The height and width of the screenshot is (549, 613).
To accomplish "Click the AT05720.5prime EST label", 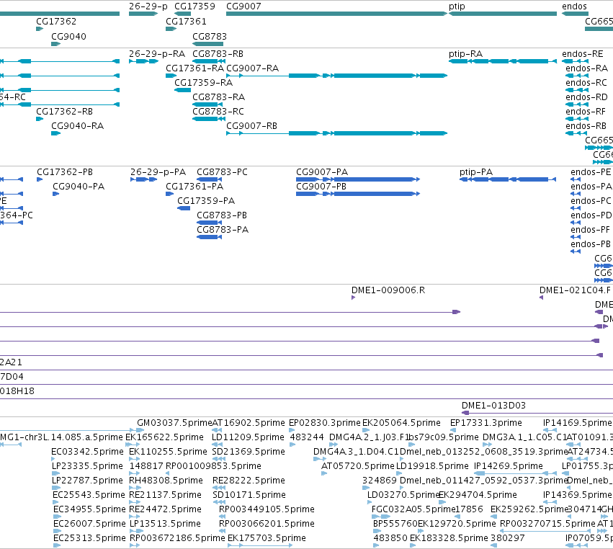I will (x=357, y=466).
